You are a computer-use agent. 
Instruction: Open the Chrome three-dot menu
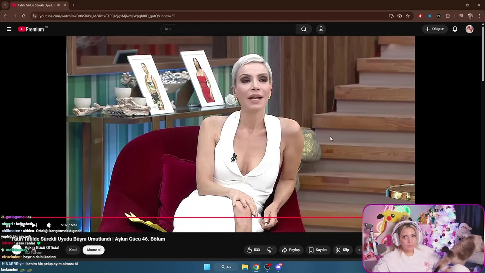pyautogui.click(x=479, y=16)
